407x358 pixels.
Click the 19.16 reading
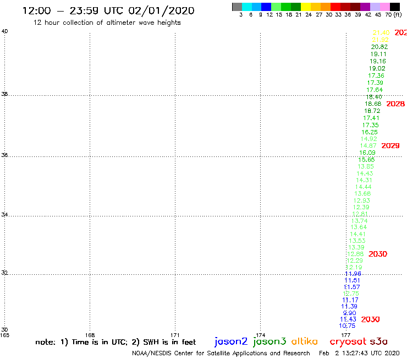[378, 61]
